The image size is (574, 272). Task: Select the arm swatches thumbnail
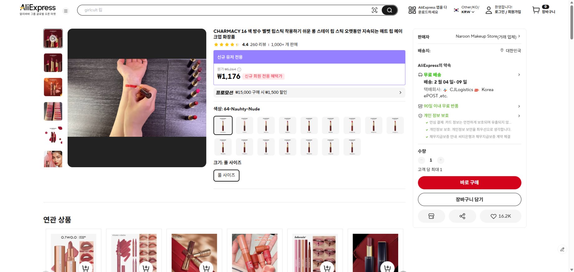53,111
